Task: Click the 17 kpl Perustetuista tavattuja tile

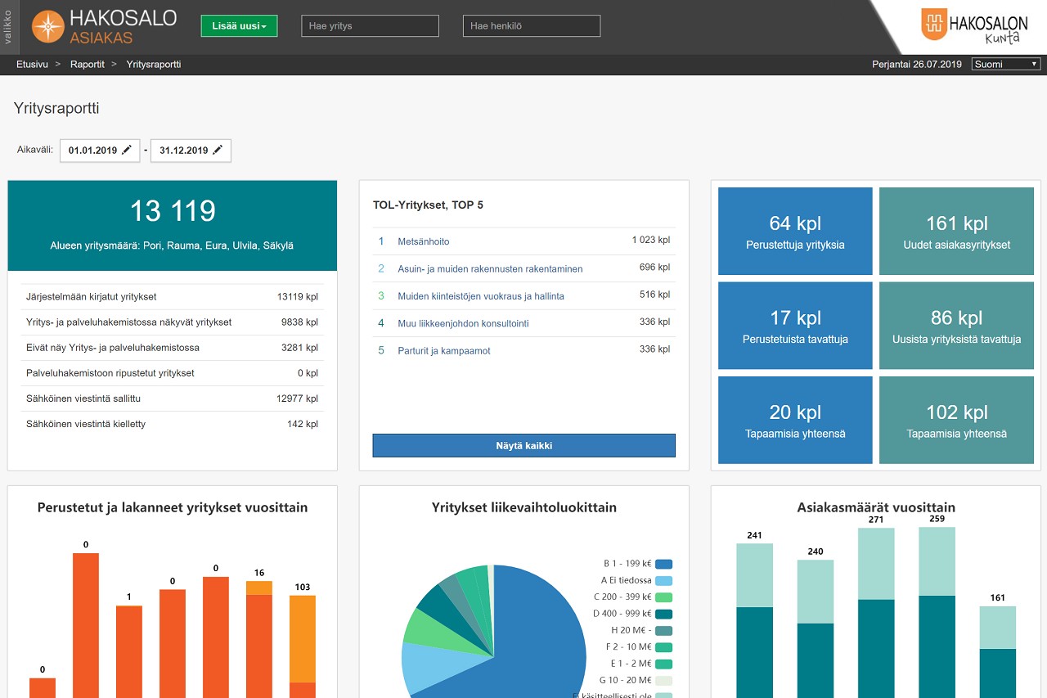Action: tap(795, 326)
